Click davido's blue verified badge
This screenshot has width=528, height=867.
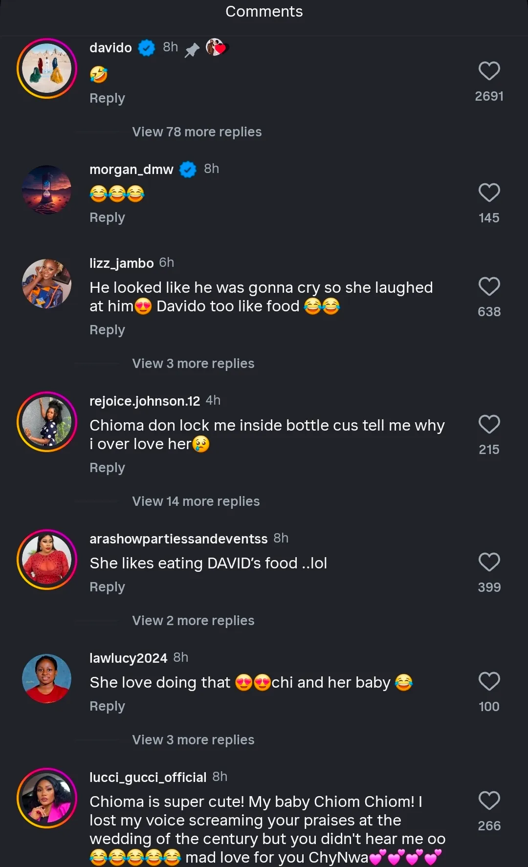click(146, 48)
